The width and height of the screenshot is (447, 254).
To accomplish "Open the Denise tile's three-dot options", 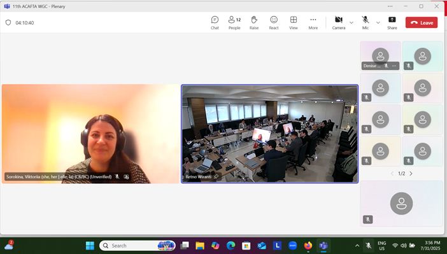I will tap(394, 66).
